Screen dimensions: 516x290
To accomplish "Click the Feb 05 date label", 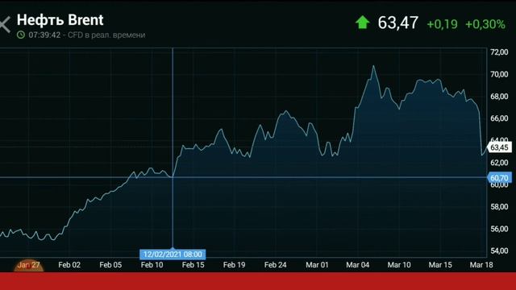I will [x=110, y=265].
